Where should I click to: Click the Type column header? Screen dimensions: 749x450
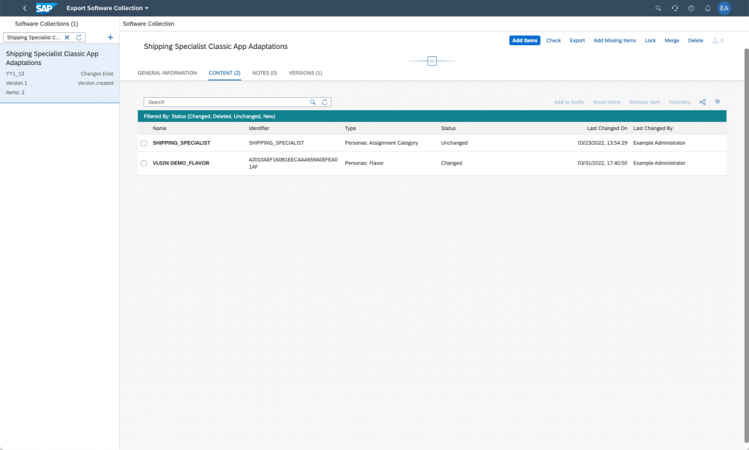tap(350, 129)
